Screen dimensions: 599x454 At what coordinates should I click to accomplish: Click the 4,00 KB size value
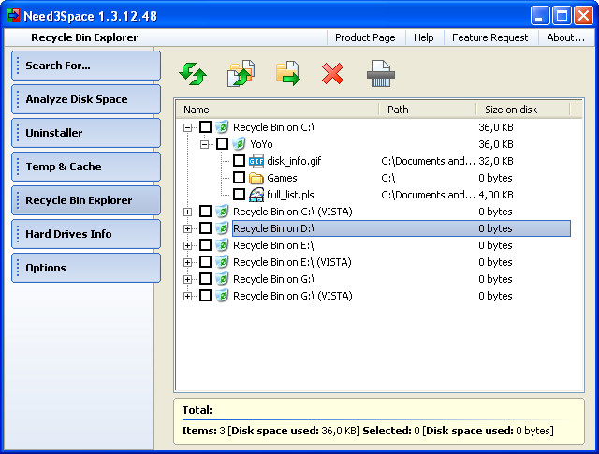click(496, 195)
